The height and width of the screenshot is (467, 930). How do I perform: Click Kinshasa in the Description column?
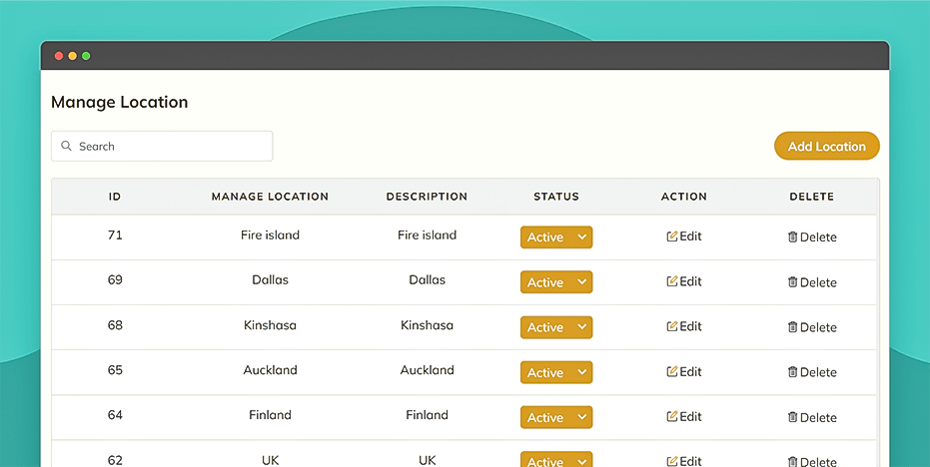tap(428, 324)
